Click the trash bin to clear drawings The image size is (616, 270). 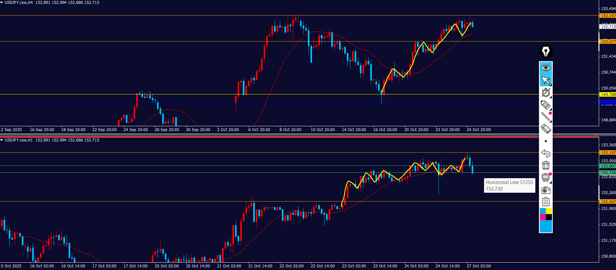coord(546,165)
